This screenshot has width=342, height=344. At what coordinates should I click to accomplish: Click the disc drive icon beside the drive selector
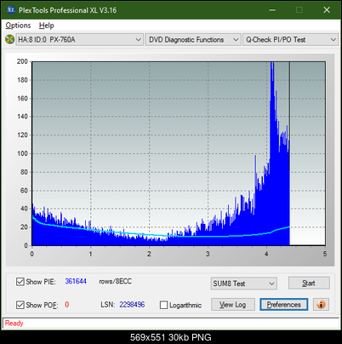pyautogui.click(x=9, y=39)
